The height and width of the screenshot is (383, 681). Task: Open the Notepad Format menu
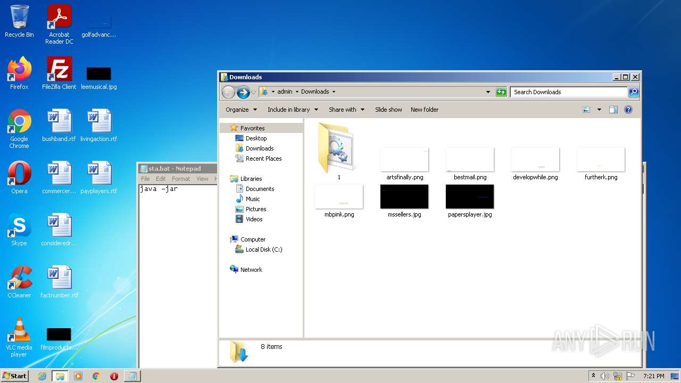[181, 179]
